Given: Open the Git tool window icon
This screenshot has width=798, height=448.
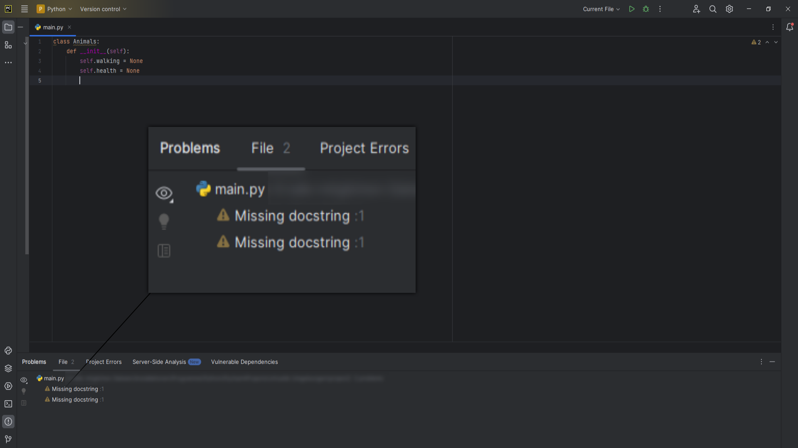Looking at the screenshot, I should (8, 439).
